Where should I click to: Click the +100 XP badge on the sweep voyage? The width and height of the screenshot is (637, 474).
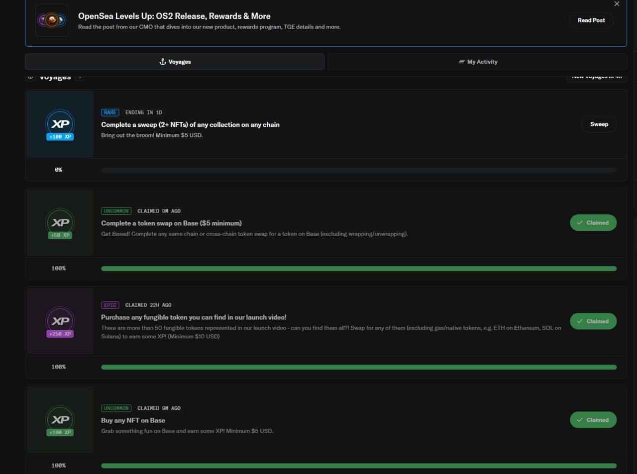click(x=60, y=137)
